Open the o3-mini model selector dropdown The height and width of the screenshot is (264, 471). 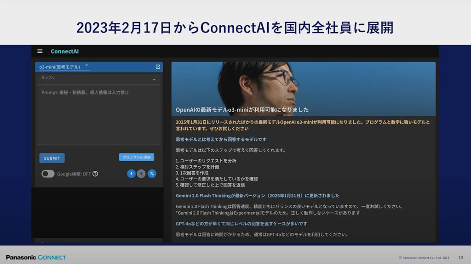click(63, 67)
